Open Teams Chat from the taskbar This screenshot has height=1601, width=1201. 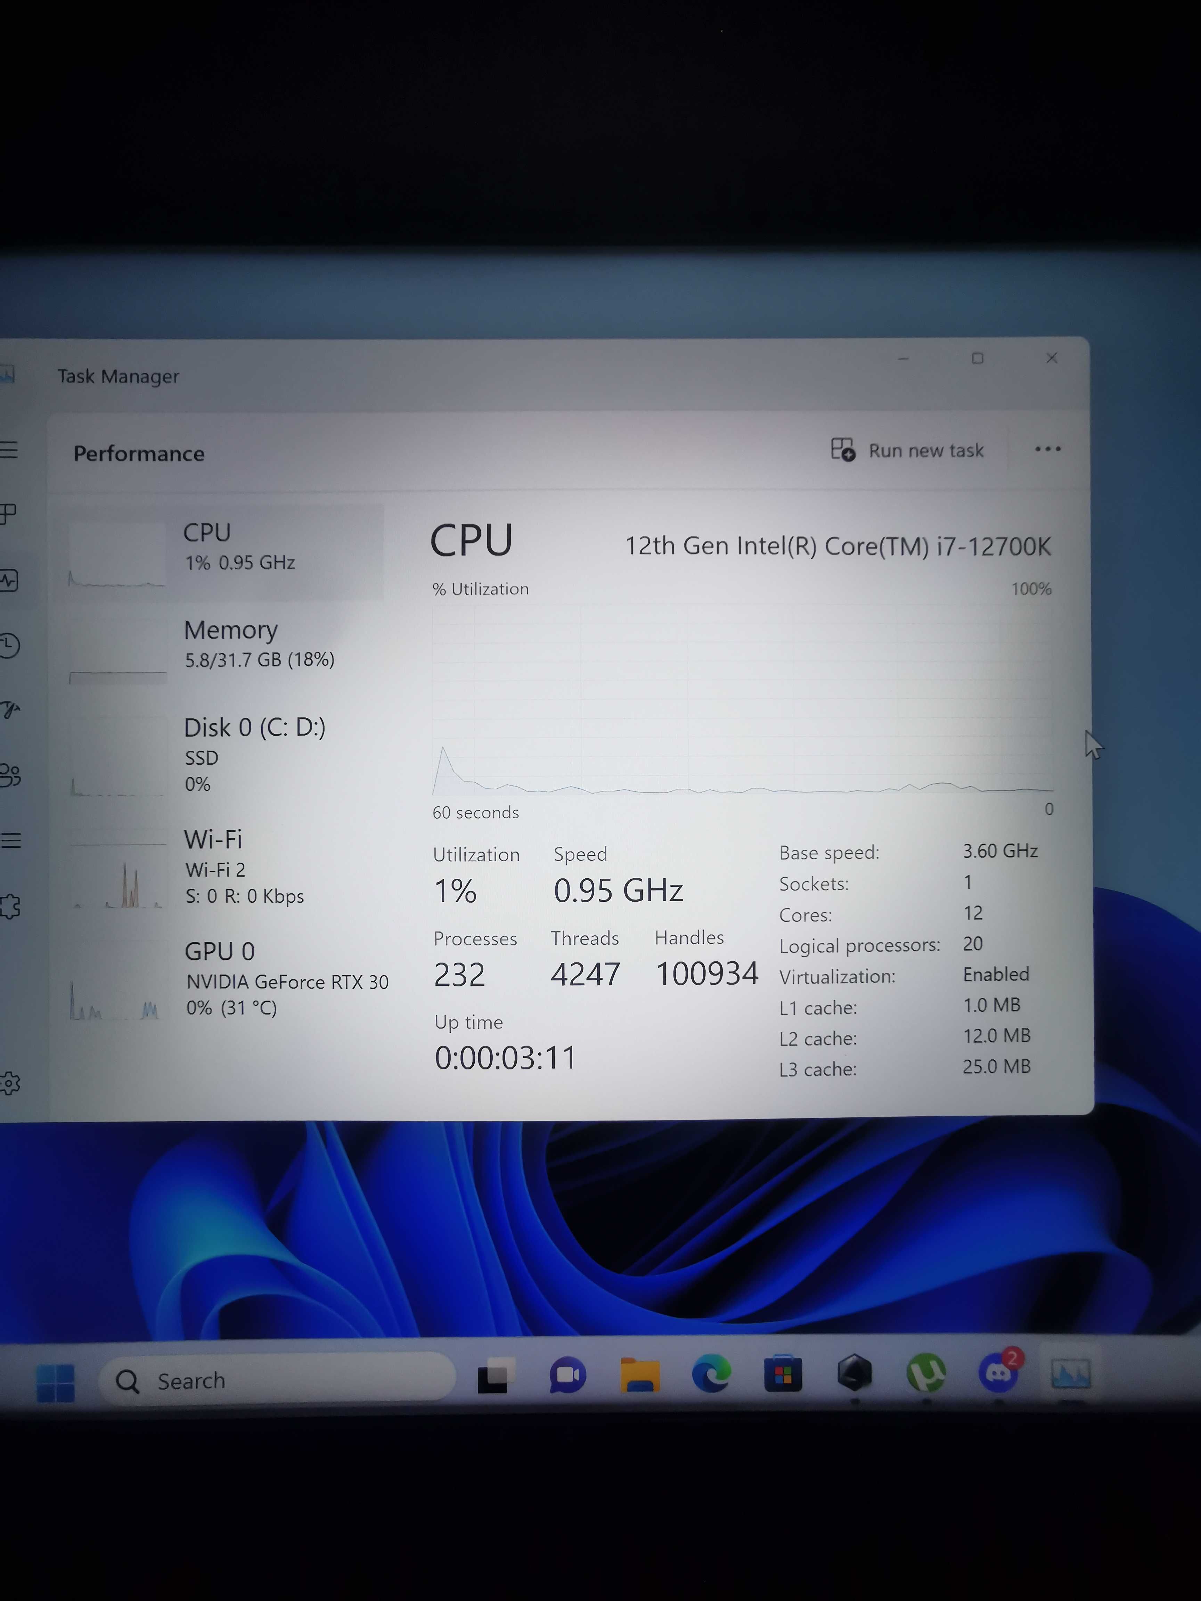tap(567, 1375)
